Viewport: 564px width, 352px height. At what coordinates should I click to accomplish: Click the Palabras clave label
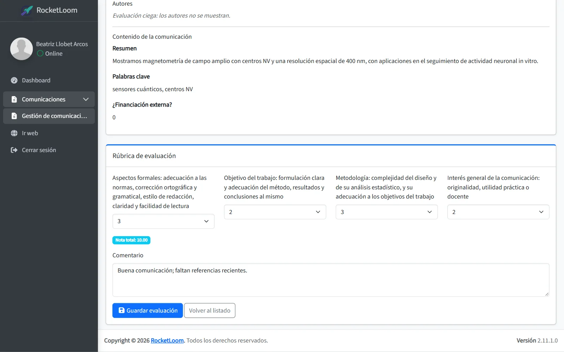tap(131, 76)
